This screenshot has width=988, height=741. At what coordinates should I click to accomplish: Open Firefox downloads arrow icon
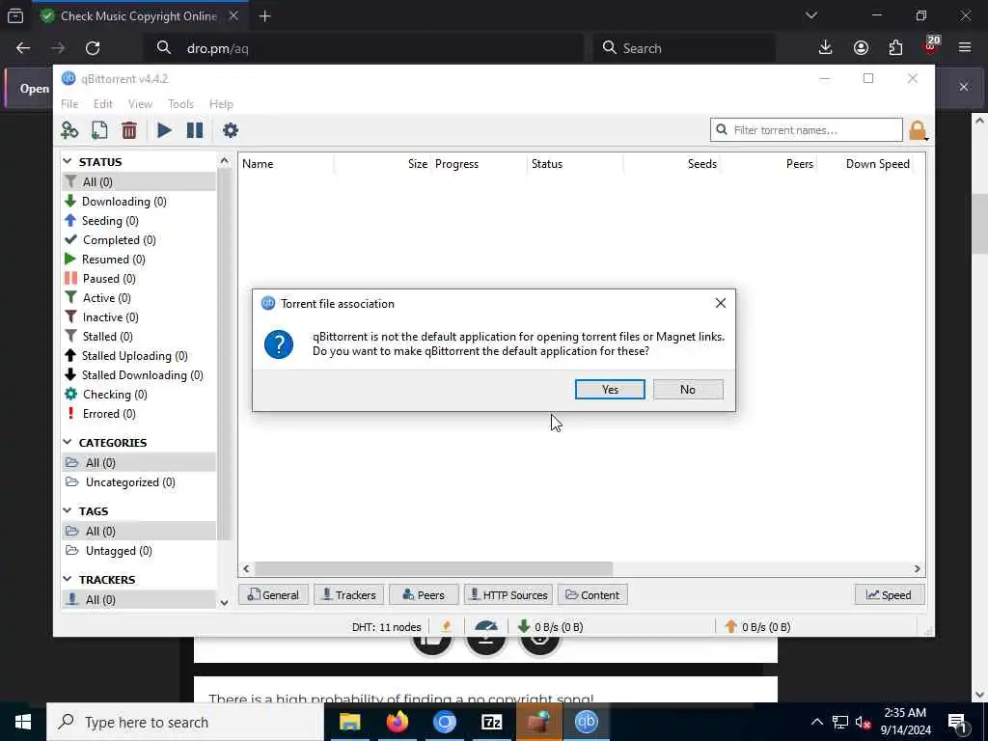(826, 48)
